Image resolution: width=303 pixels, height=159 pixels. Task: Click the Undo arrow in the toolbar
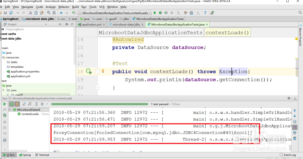click(18, 13)
